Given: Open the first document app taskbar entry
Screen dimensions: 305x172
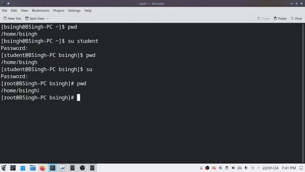Looking at the screenshot, I should [72, 168].
